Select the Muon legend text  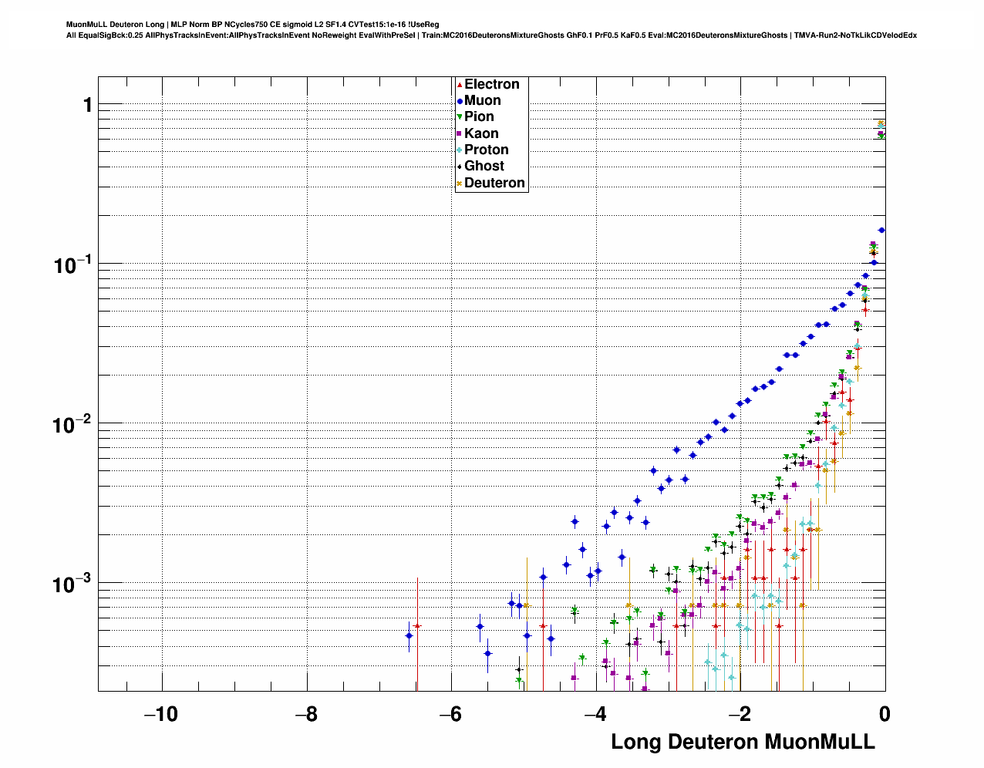pos(482,101)
